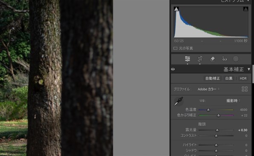Enable the 元の写真 checkbox

tap(175, 48)
